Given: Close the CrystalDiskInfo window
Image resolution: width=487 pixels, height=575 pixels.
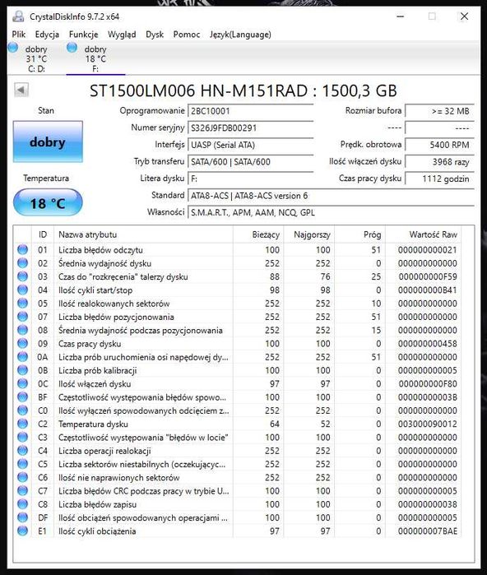Looking at the screenshot, I should click(464, 16).
